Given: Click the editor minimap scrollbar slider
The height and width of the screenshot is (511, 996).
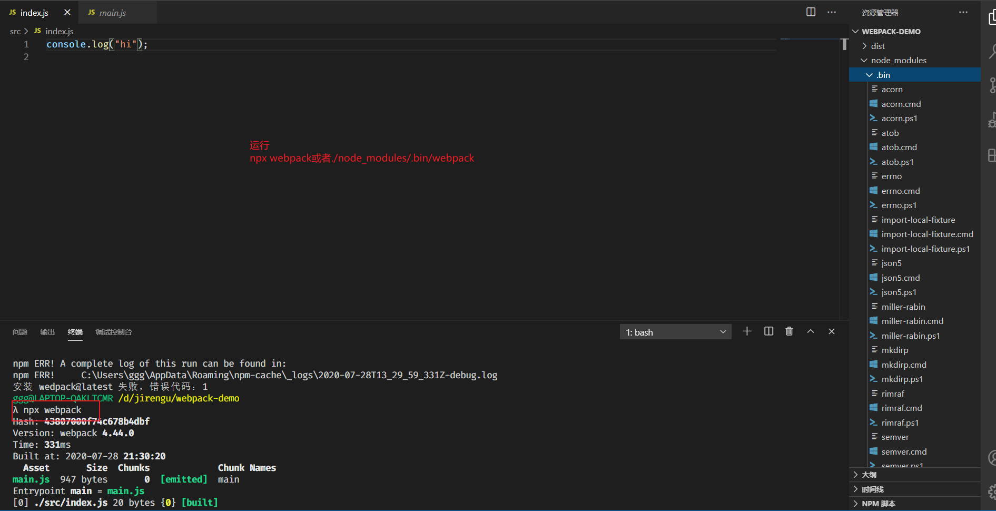Looking at the screenshot, I should pos(845,44).
